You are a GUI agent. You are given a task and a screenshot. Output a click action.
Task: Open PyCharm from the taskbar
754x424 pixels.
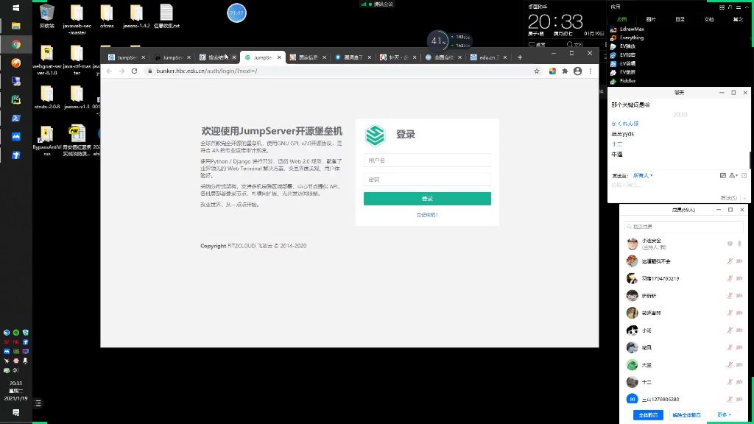[x=16, y=99]
